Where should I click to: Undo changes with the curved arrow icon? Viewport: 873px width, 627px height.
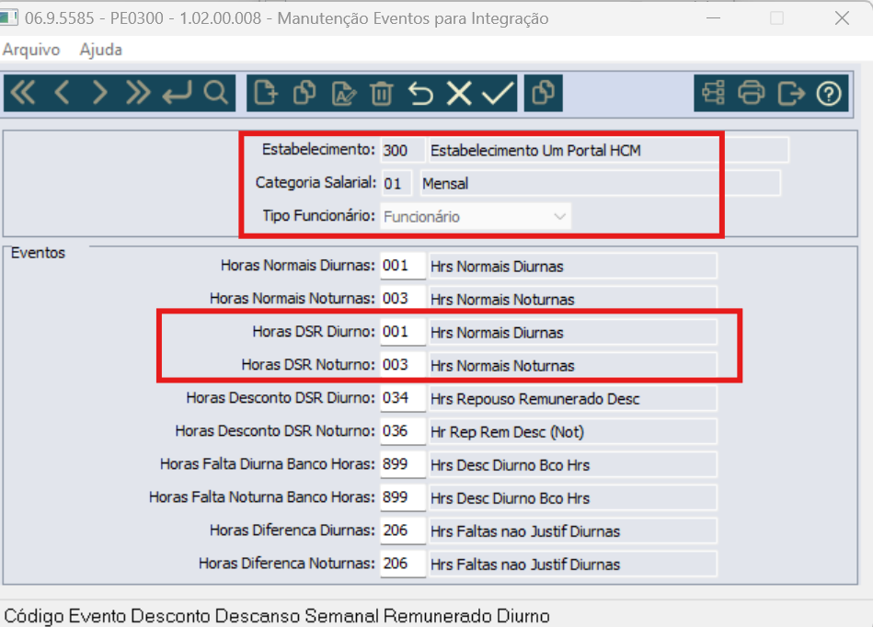pyautogui.click(x=420, y=93)
